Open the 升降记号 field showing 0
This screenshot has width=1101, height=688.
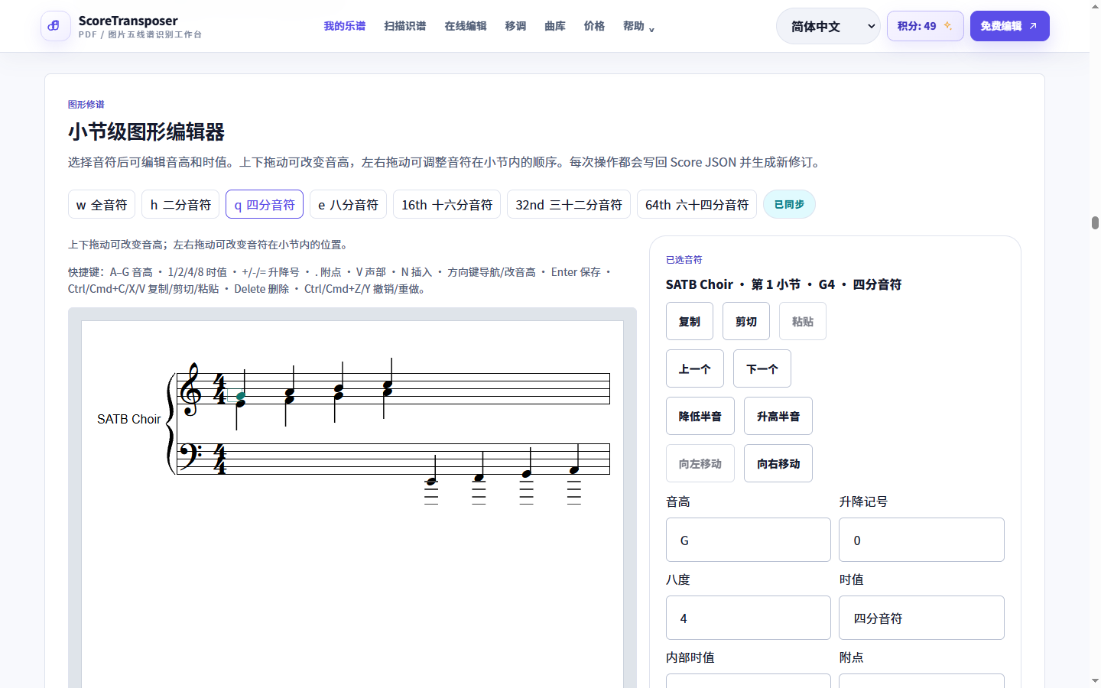pos(921,540)
